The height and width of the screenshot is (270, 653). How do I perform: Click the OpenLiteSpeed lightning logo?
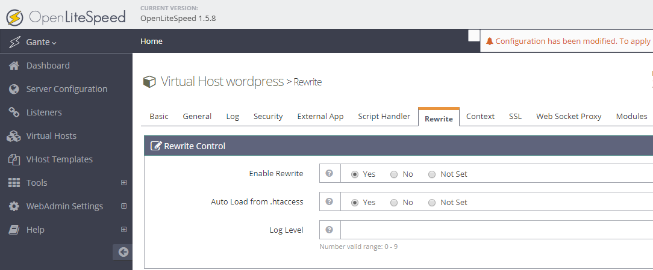point(15,17)
